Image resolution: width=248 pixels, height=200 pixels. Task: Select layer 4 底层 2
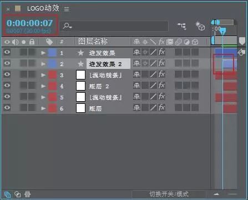tap(99, 86)
